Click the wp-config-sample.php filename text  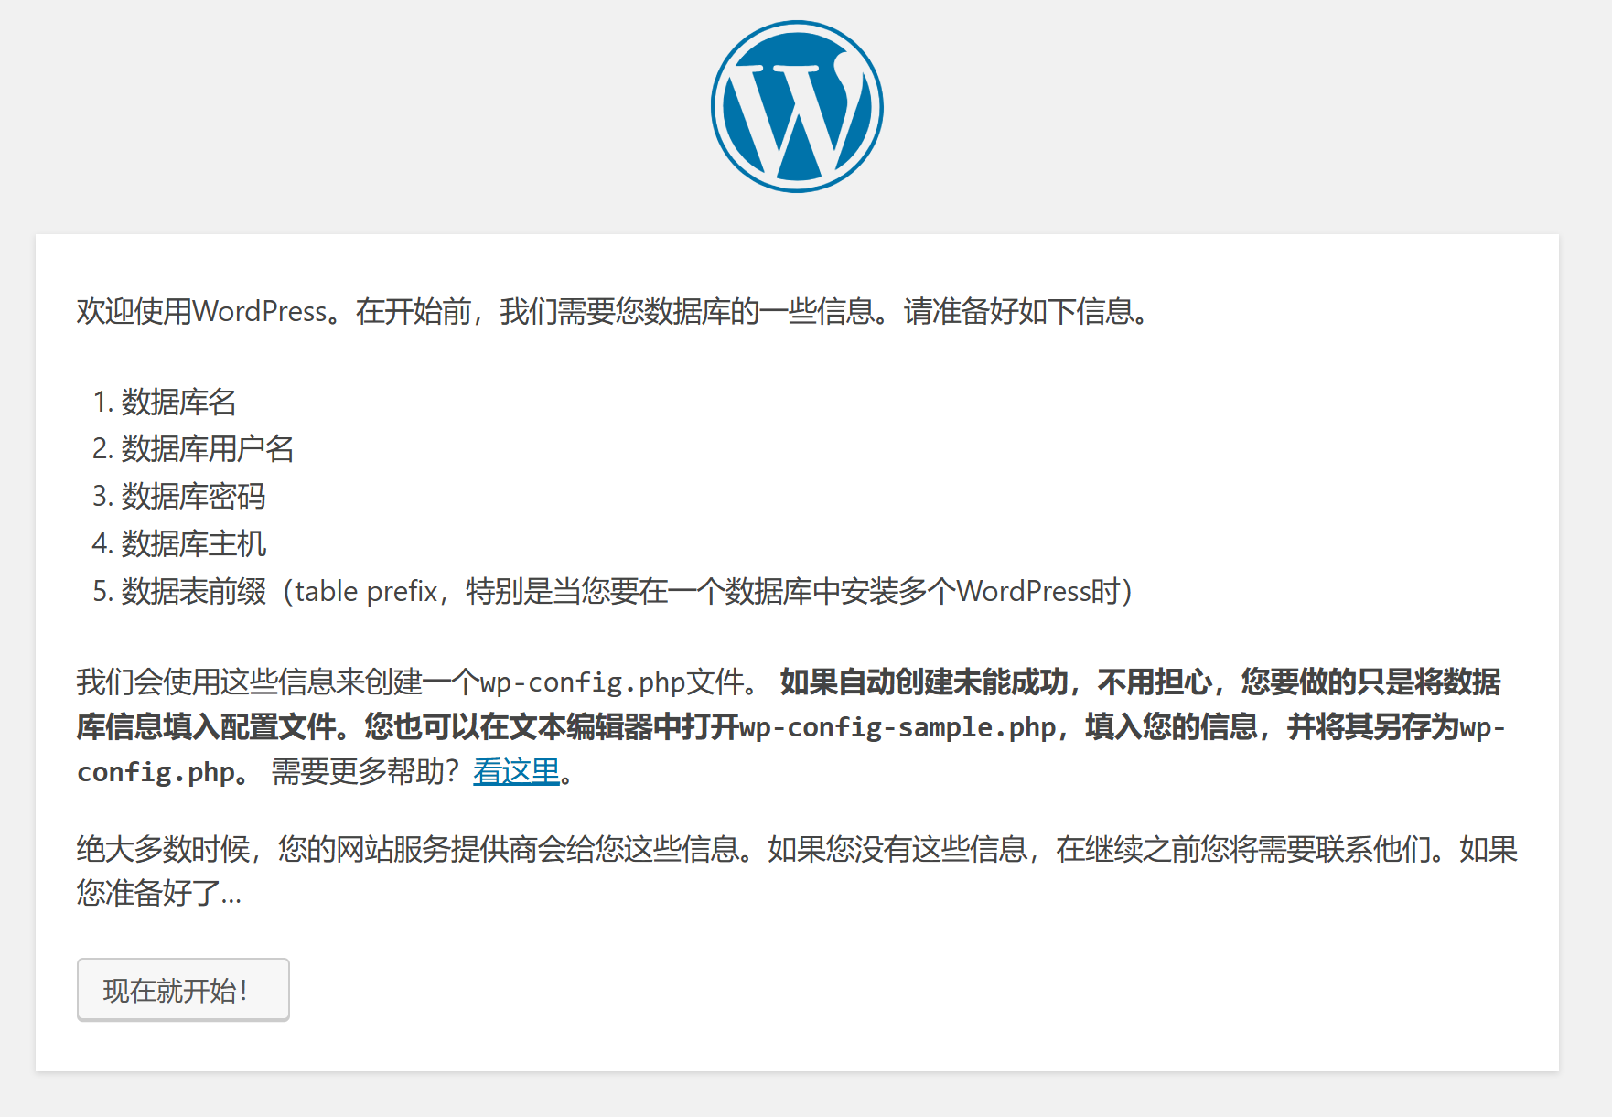897,727
